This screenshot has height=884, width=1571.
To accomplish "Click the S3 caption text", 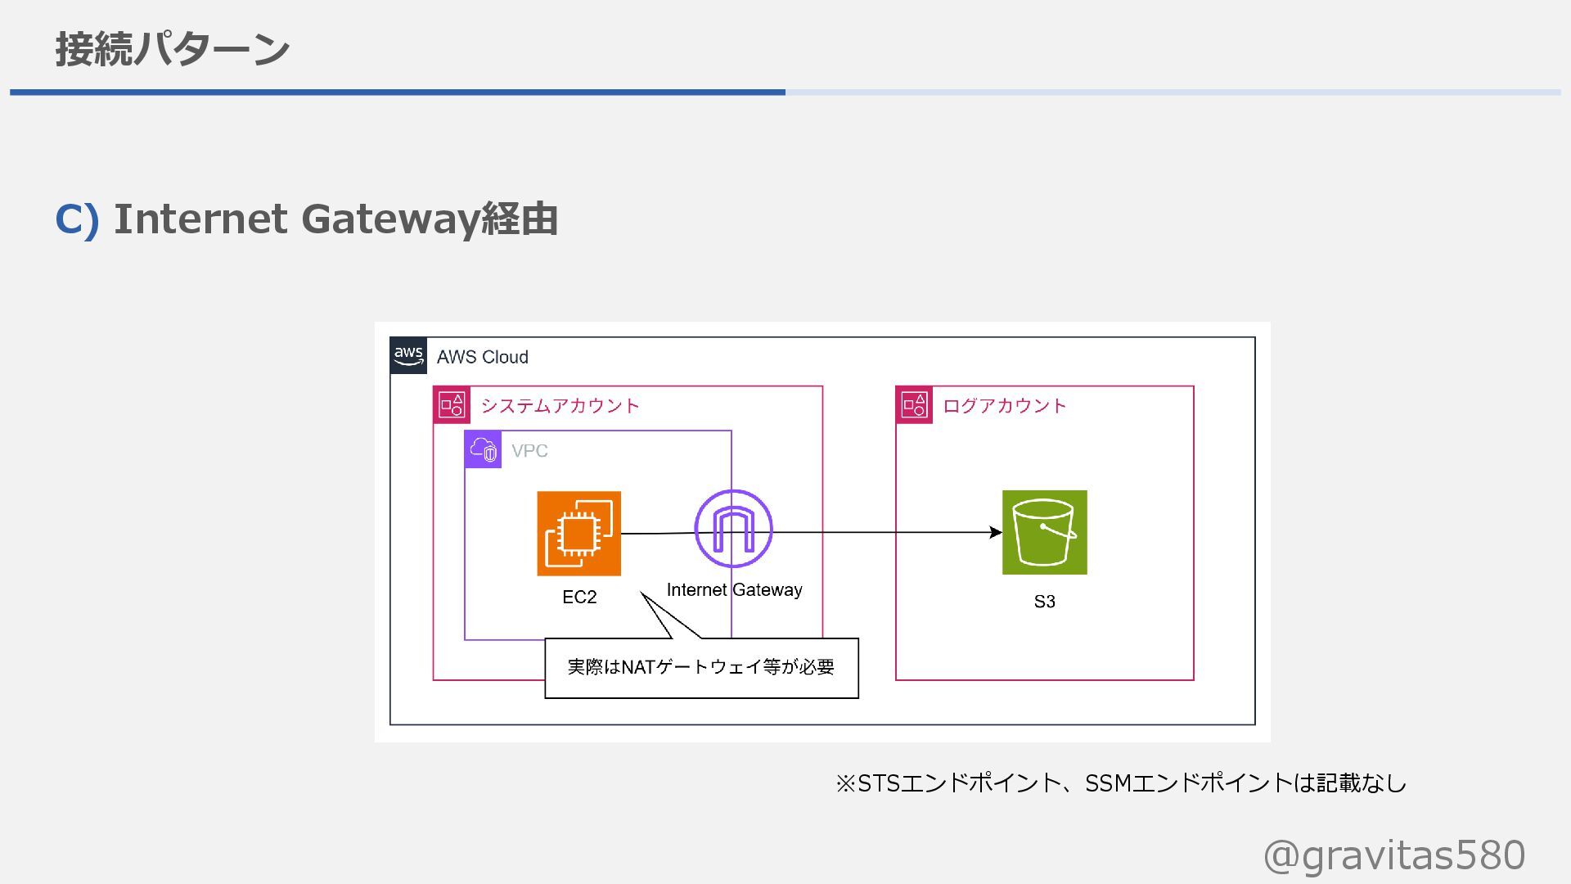I will (1044, 602).
